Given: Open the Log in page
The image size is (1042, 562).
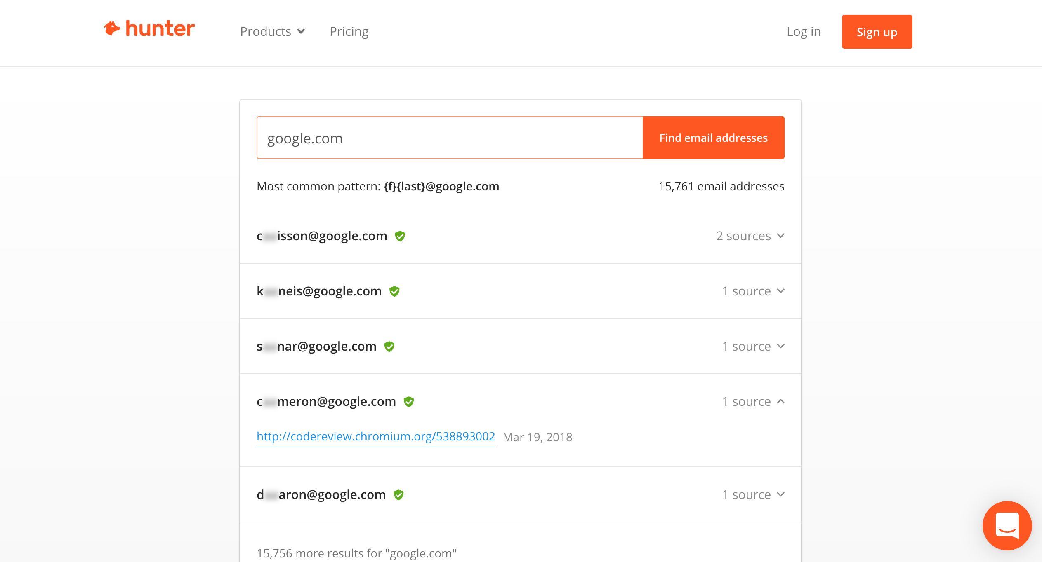Looking at the screenshot, I should pyautogui.click(x=804, y=31).
